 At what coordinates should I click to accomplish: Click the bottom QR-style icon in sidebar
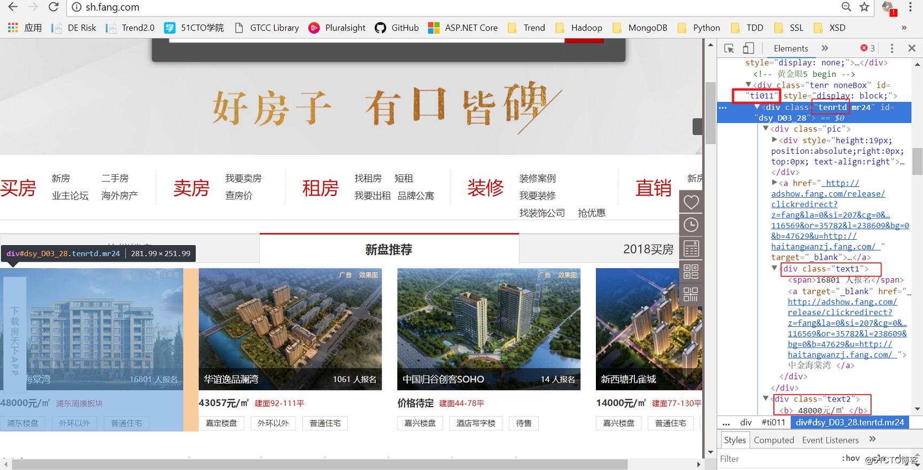pyautogui.click(x=691, y=294)
